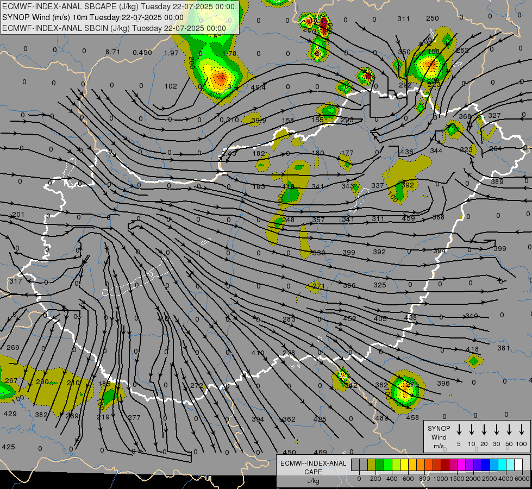Click the map value 405
This screenshot has width=532, height=489.
(380, 318)
